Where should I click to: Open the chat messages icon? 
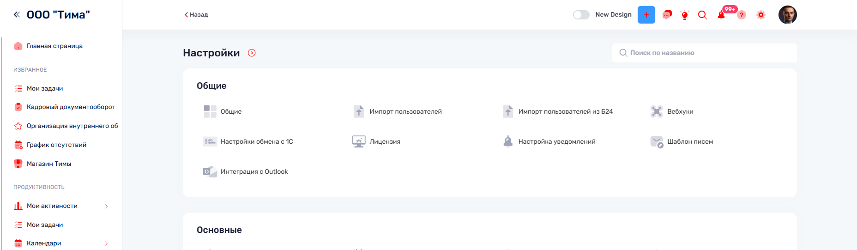pos(667,15)
